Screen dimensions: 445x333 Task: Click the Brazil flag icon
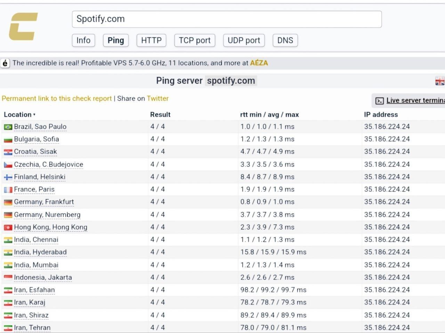(x=8, y=127)
